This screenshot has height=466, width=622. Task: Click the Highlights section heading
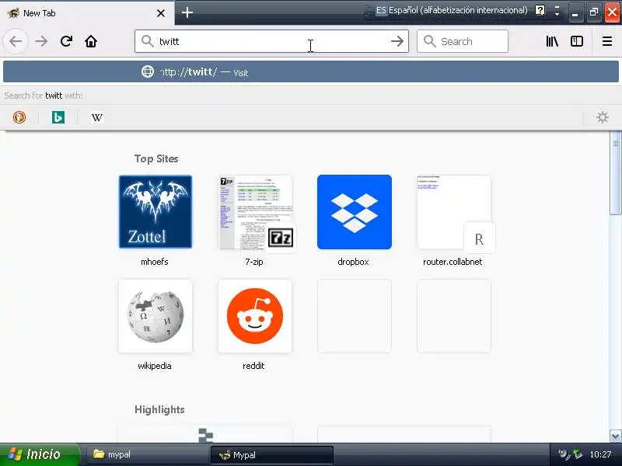click(x=159, y=409)
